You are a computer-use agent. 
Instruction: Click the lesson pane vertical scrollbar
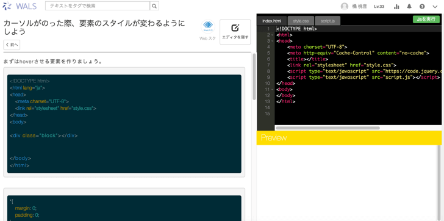(254, 76)
